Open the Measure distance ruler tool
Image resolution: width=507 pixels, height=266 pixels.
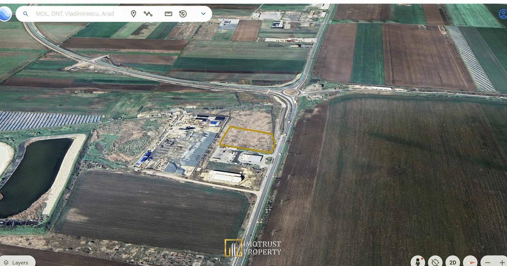(x=169, y=14)
